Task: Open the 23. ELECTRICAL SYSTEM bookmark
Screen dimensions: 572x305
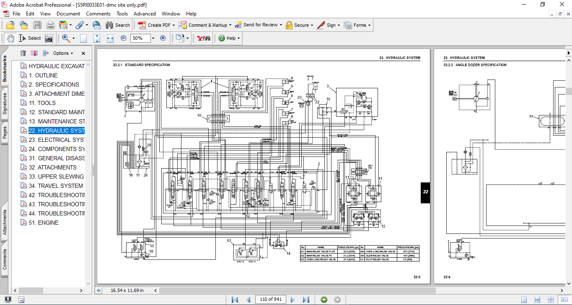Action: (x=57, y=140)
